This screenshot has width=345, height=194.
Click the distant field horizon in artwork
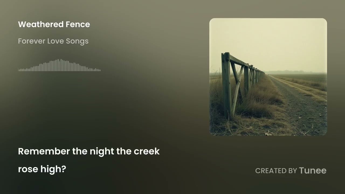point(296,72)
